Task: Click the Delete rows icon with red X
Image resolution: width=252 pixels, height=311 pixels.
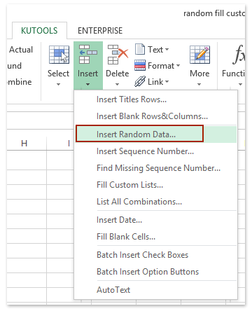Action: 118,55
